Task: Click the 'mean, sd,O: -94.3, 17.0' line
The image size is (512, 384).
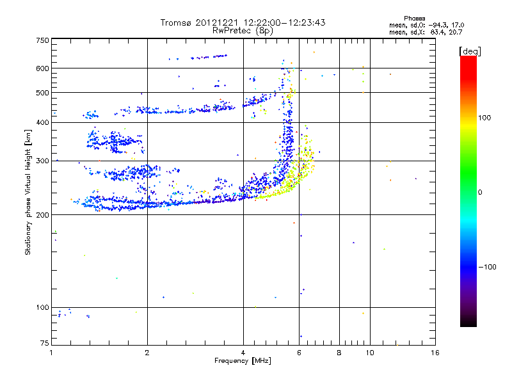Action: click(426, 25)
